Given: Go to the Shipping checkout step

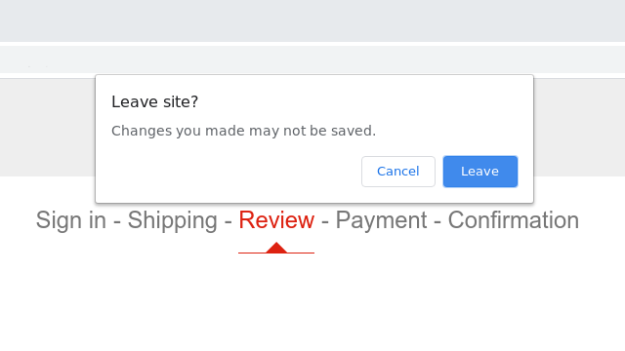Looking at the screenshot, I should tap(172, 220).
